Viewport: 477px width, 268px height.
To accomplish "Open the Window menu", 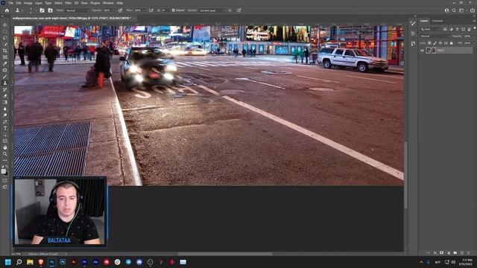I will (x=108, y=3).
